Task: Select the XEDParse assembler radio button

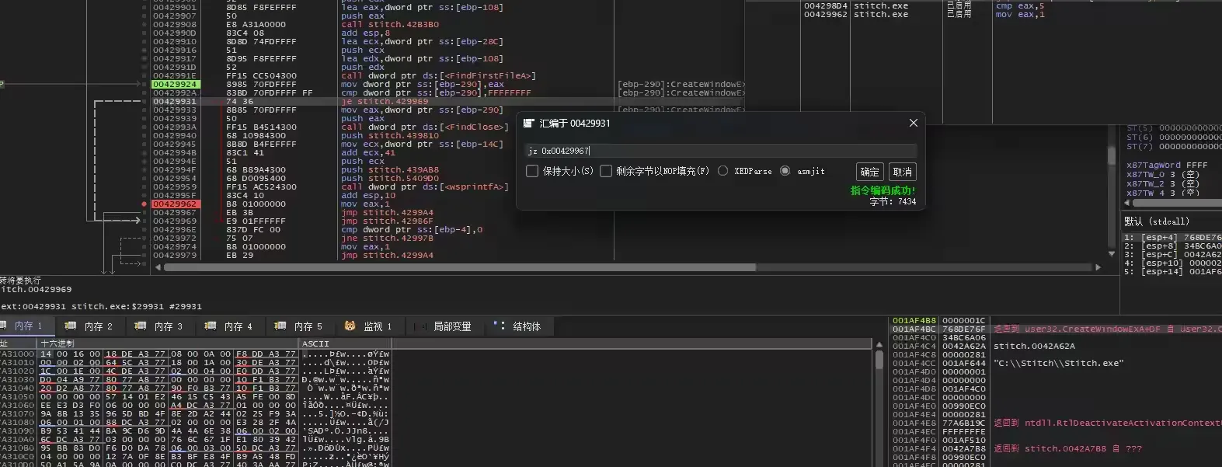Action: tap(723, 171)
